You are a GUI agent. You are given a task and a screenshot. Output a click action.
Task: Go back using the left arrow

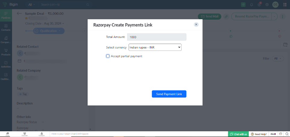pyautogui.click(x=19, y=14)
